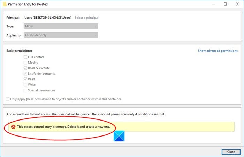This screenshot has height=157, width=244.
Task: Check 'Only apply these permissions to objects' option
Action: (8, 99)
